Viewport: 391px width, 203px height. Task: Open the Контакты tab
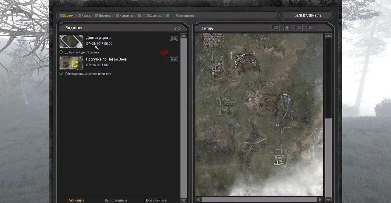point(124,16)
